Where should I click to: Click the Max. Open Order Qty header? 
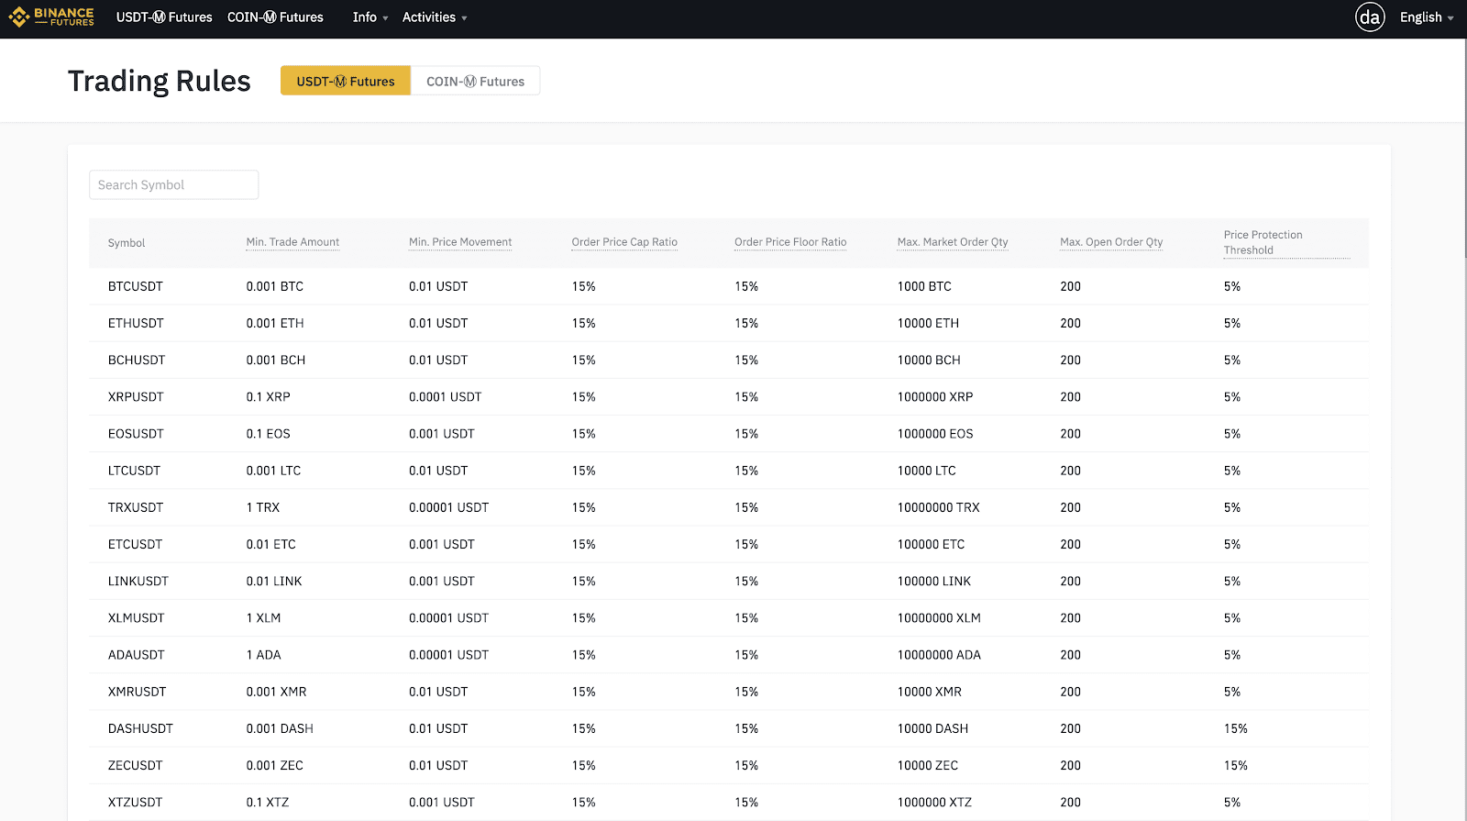pyautogui.click(x=1111, y=242)
